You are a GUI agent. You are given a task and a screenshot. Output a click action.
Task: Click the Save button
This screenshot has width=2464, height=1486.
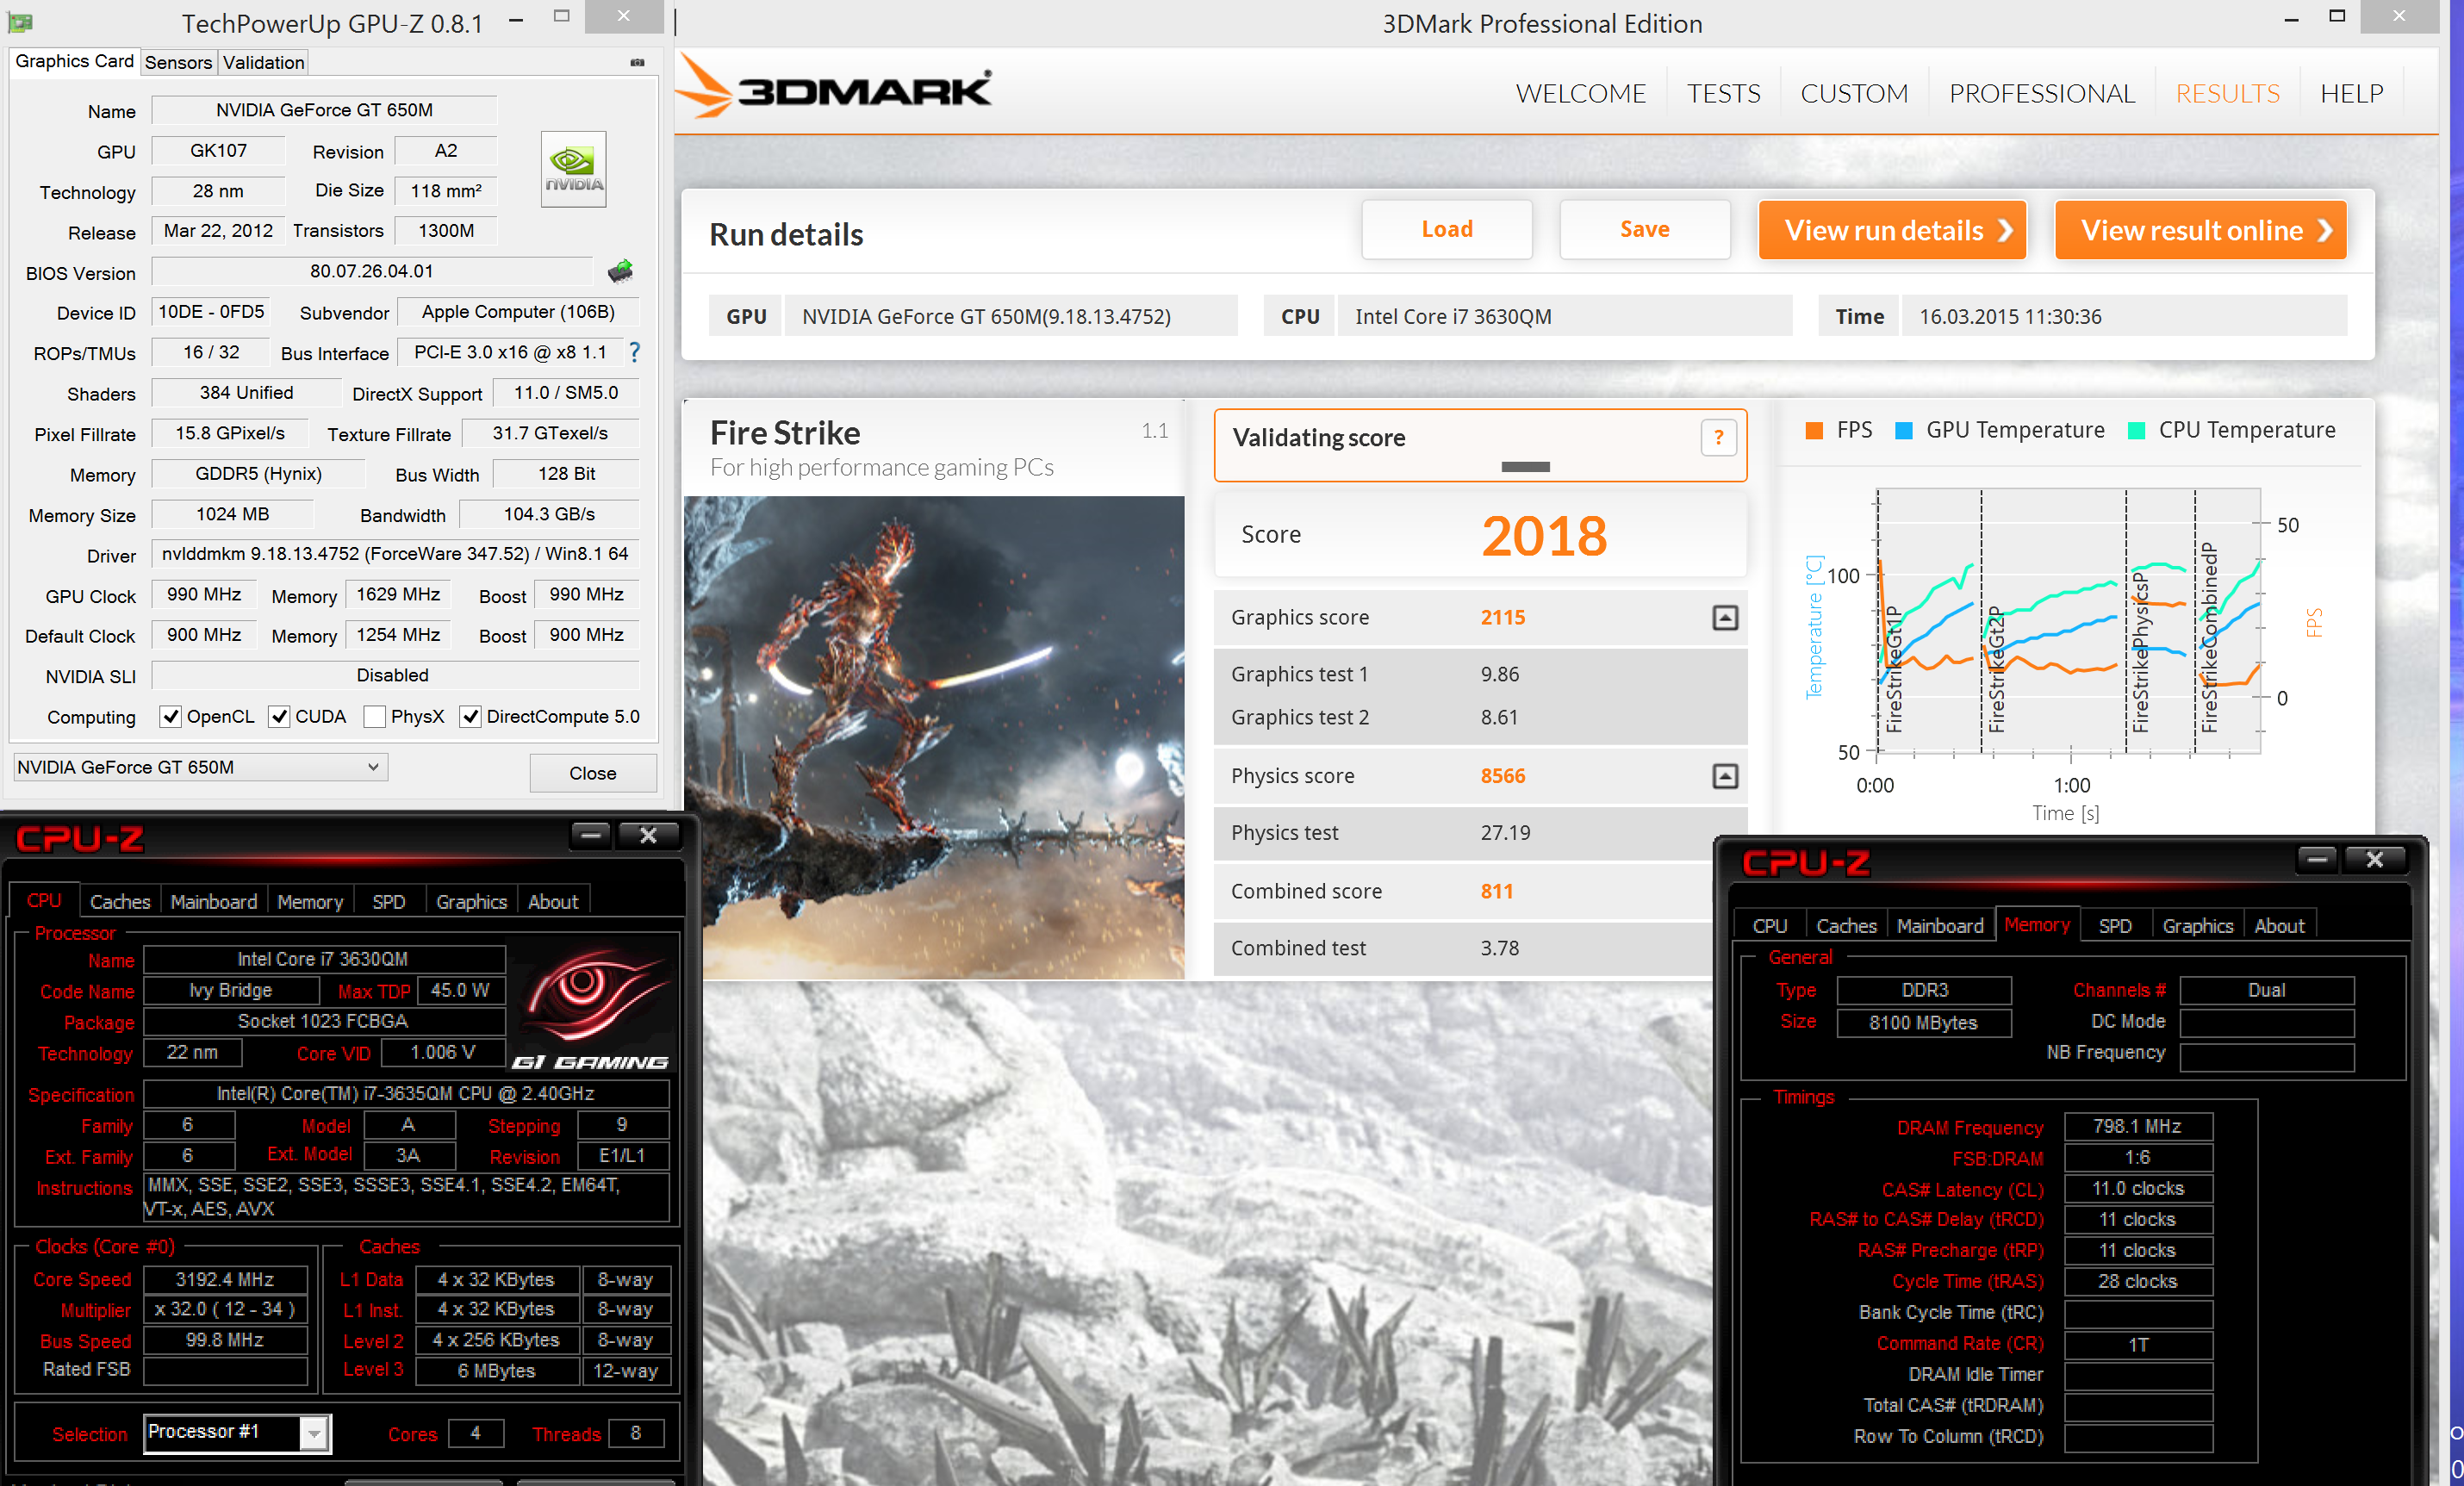(1645, 230)
